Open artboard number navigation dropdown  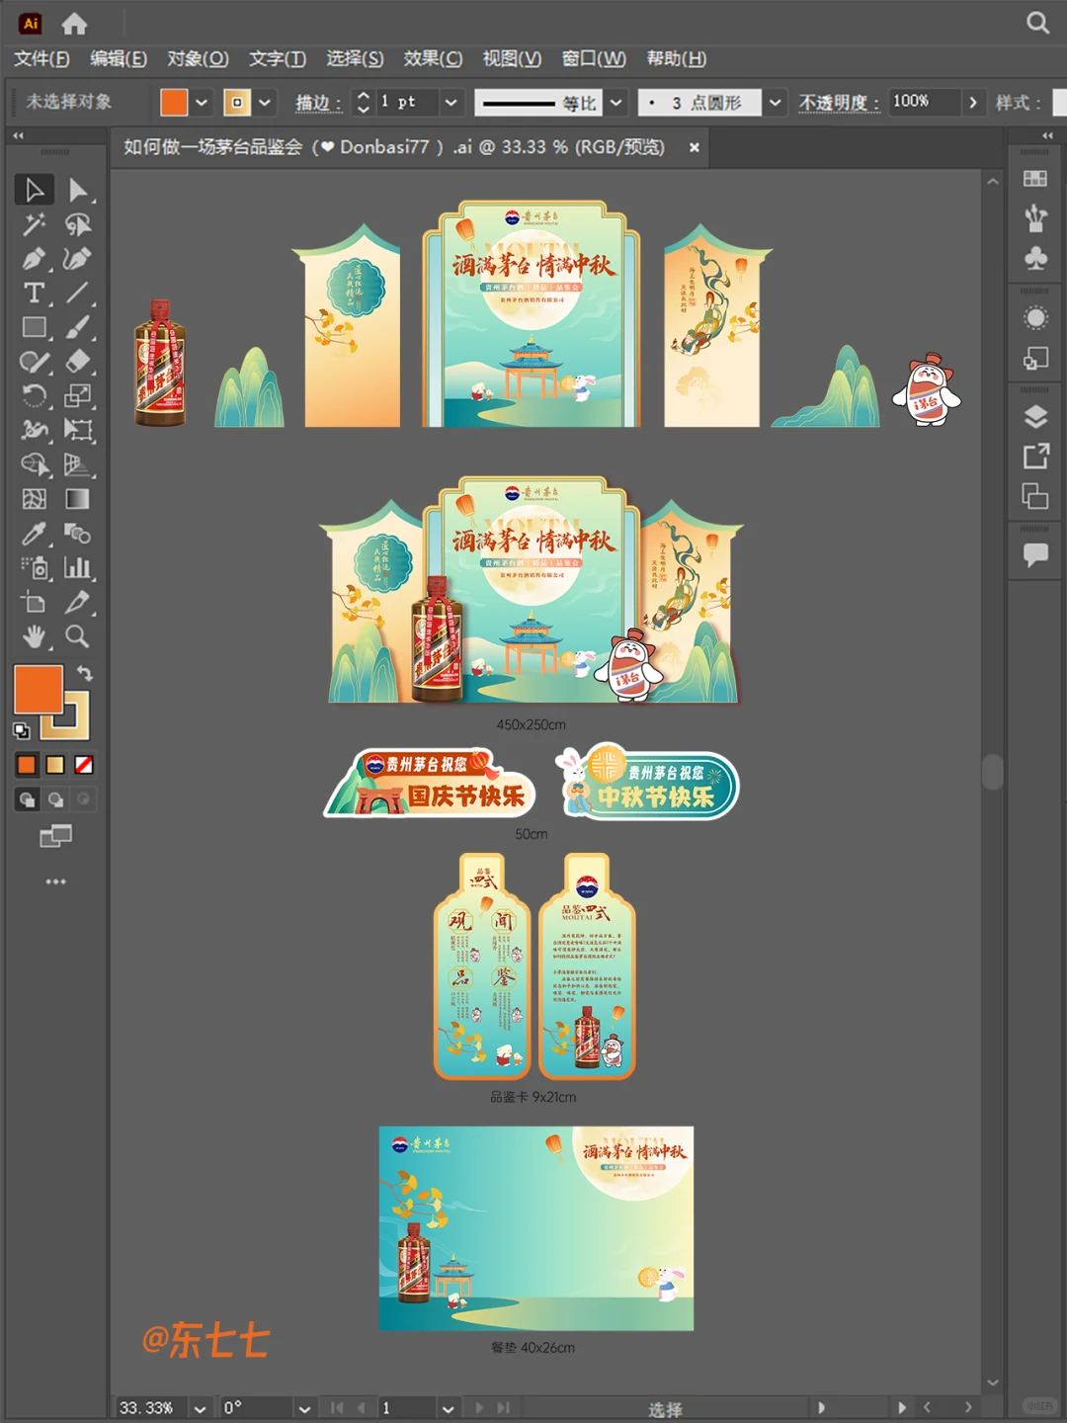(448, 1408)
